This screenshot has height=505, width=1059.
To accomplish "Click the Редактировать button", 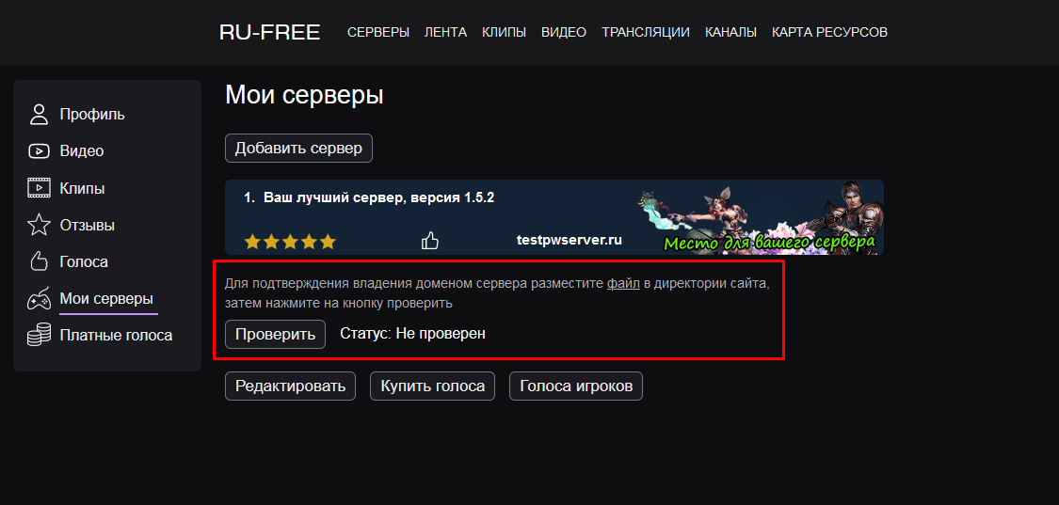I will click(291, 387).
